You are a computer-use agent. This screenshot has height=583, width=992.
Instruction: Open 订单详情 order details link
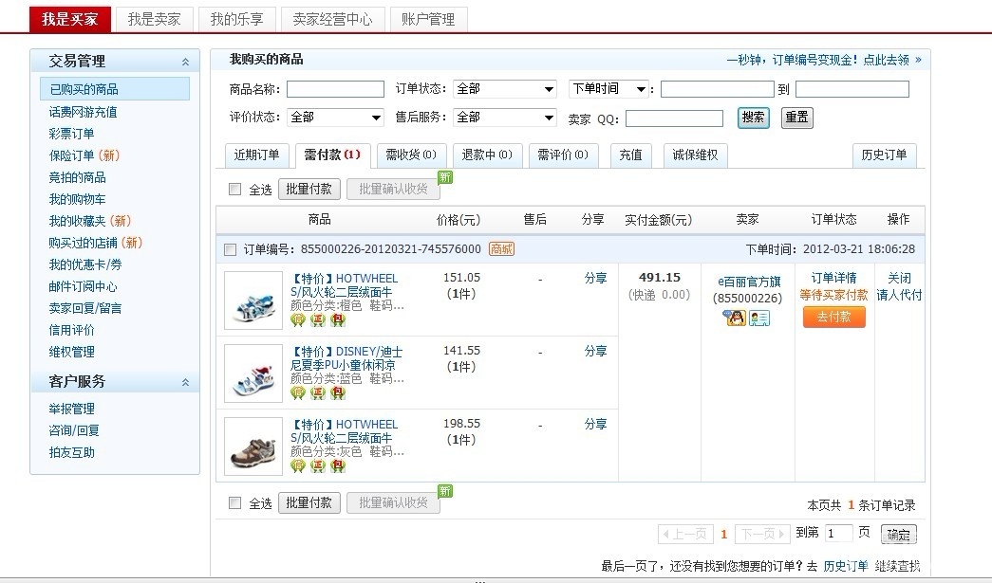pyautogui.click(x=833, y=278)
